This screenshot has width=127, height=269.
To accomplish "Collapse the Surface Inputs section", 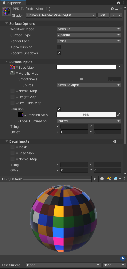I will pyautogui.click(x=7, y=62).
